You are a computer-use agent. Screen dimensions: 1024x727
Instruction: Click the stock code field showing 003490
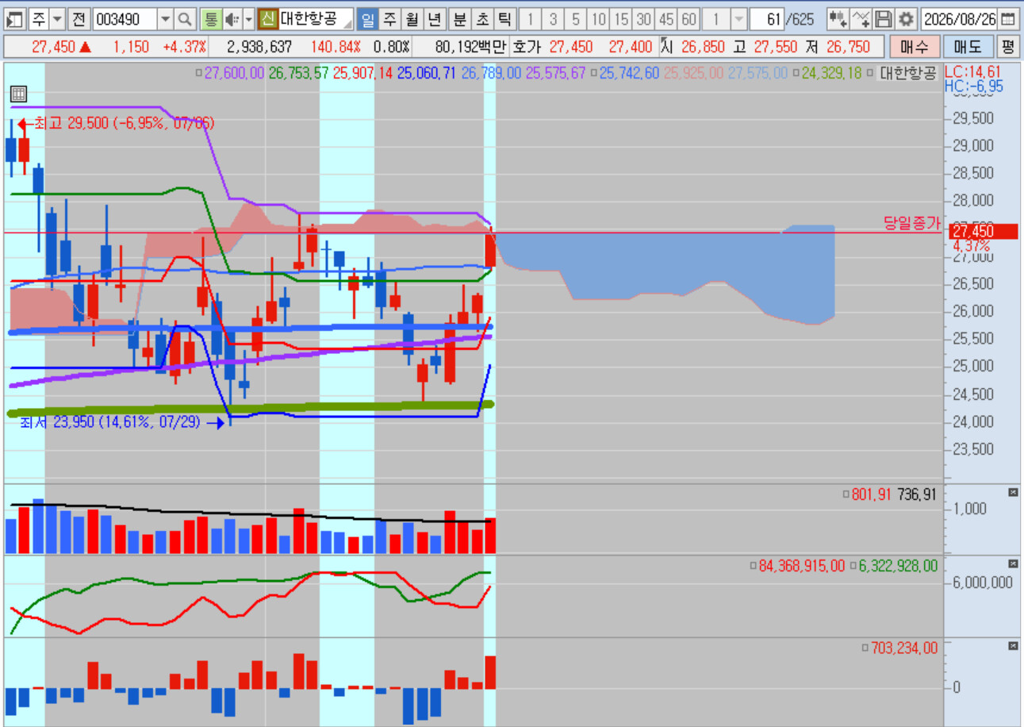[x=125, y=18]
